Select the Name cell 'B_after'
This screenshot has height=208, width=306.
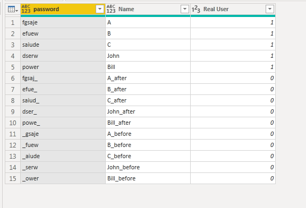pyautogui.click(x=148, y=89)
